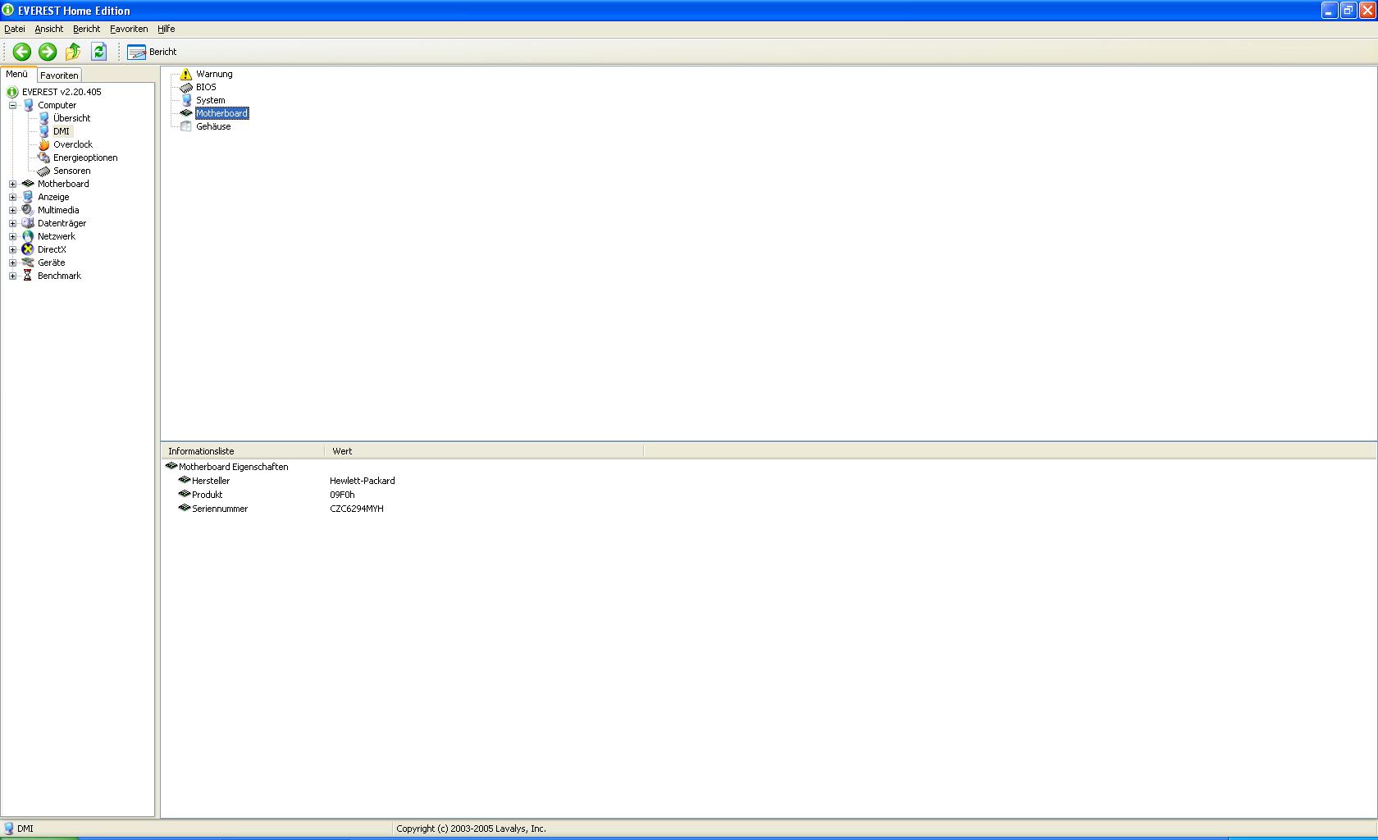Select Sensoren in the tree

[x=71, y=171]
